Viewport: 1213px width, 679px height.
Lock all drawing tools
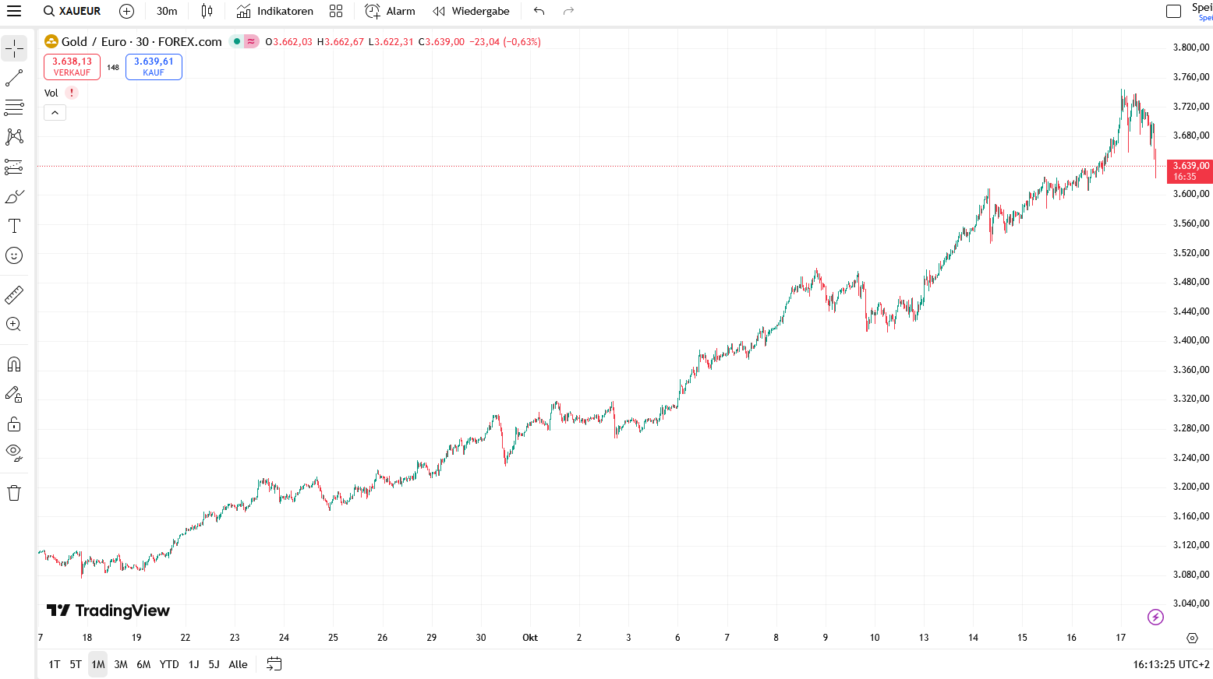(14, 424)
